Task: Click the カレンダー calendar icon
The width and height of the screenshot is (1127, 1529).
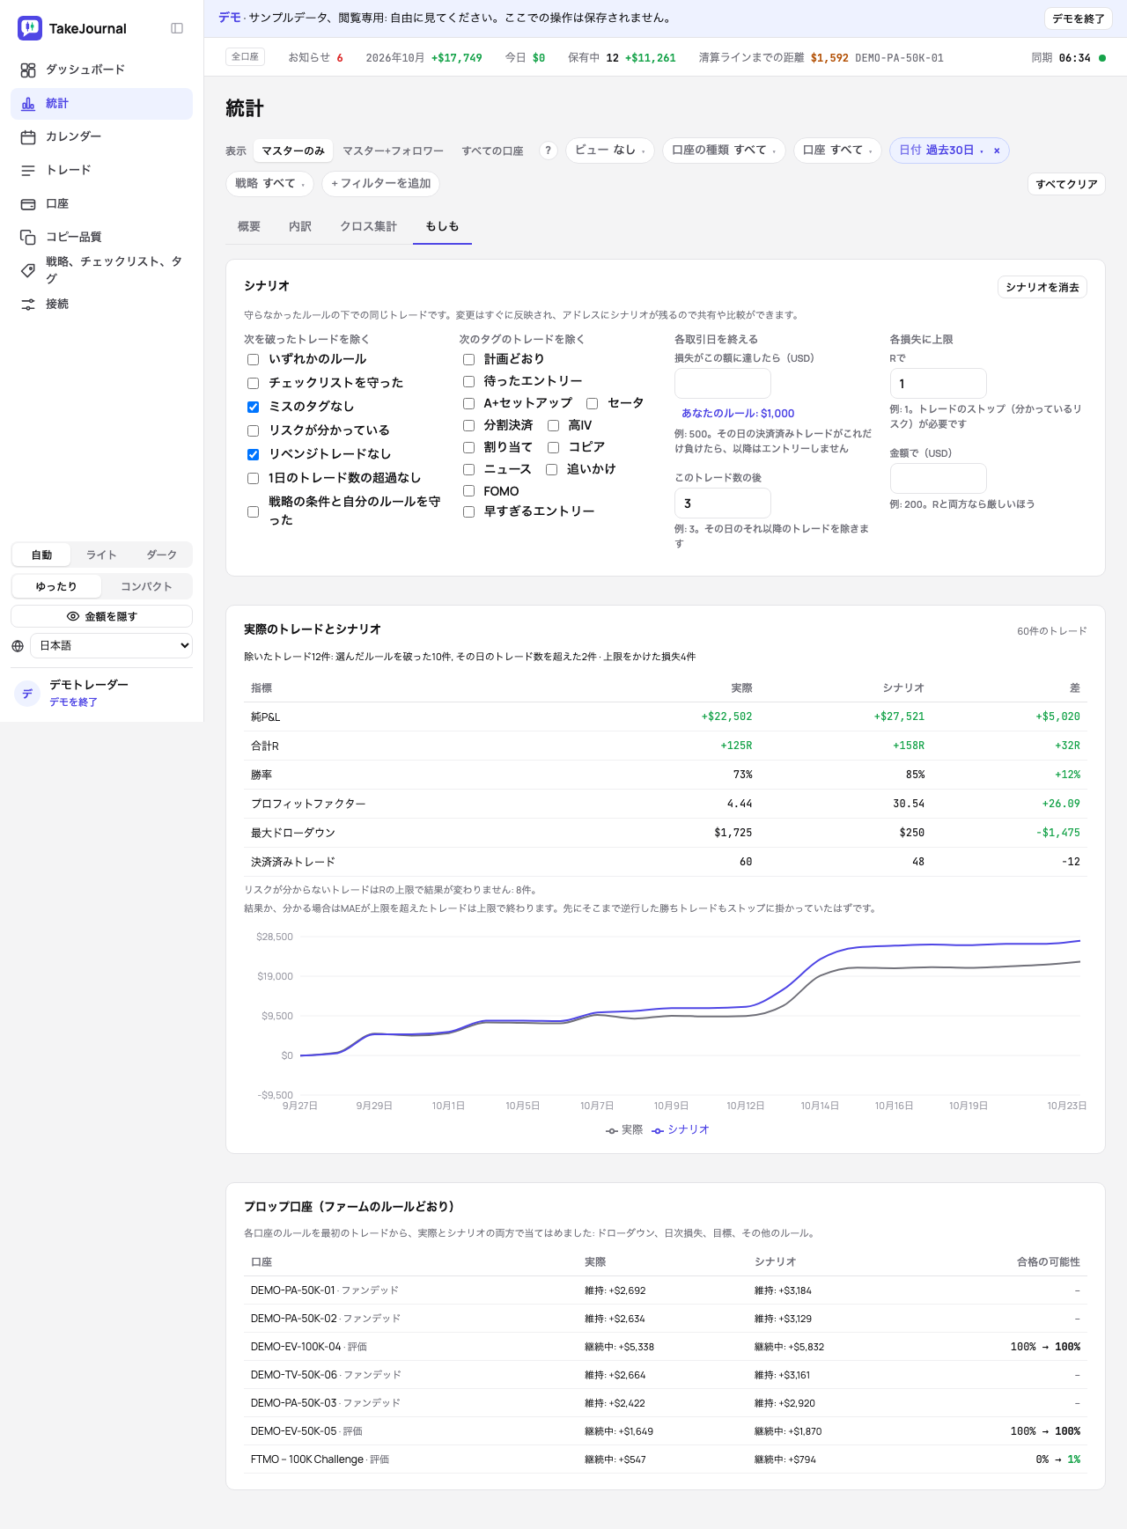Action: point(28,136)
